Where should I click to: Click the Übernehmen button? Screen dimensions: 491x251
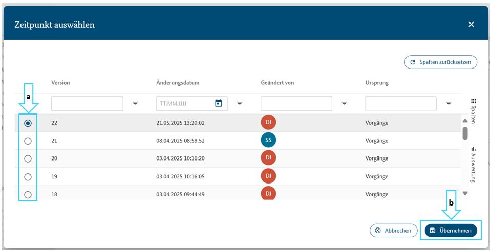coord(451,231)
